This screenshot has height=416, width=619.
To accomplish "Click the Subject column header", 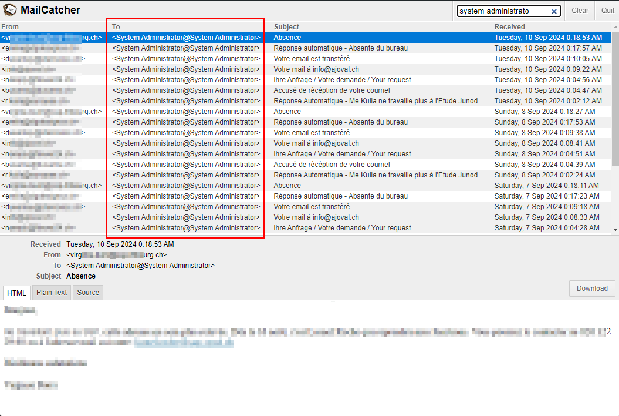I will click(286, 27).
